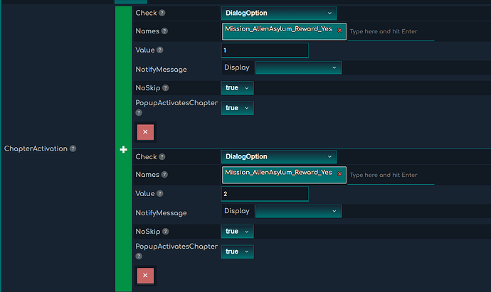Click second Names 'Type here and hit Enter' field
The image size is (491, 292).
(391, 175)
